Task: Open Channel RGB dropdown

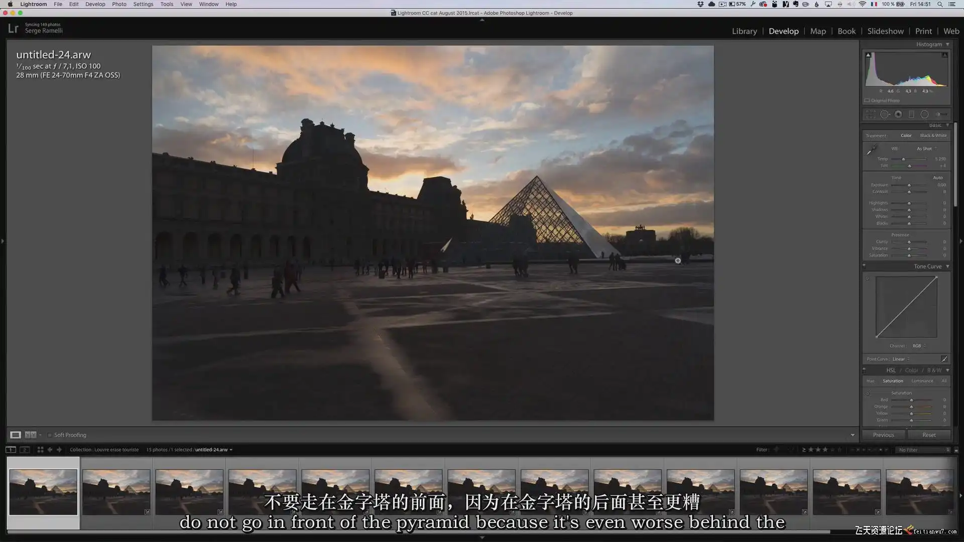Action: pyautogui.click(x=919, y=346)
